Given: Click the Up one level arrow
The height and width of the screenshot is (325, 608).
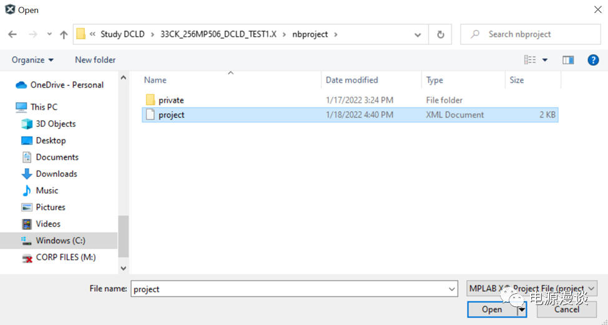Looking at the screenshot, I should pyautogui.click(x=63, y=35).
